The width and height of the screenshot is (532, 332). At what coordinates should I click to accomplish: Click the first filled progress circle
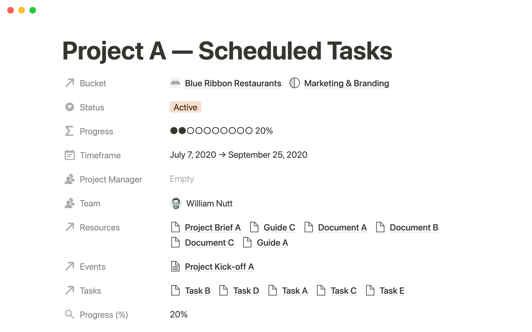point(174,130)
